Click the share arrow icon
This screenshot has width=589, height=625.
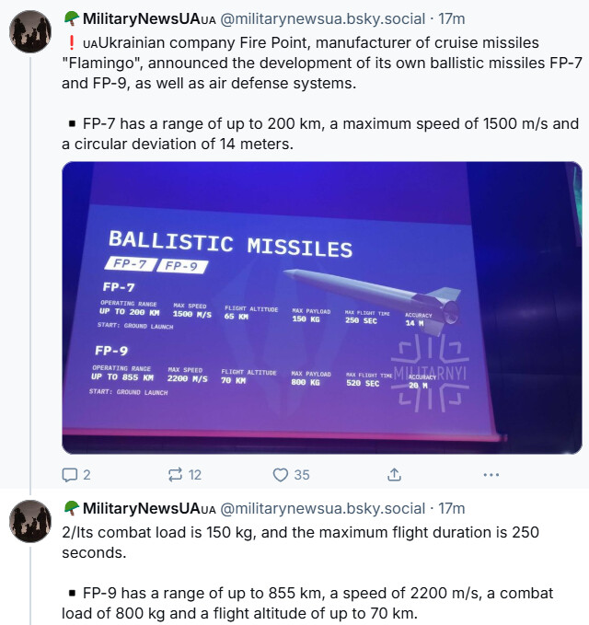[394, 475]
